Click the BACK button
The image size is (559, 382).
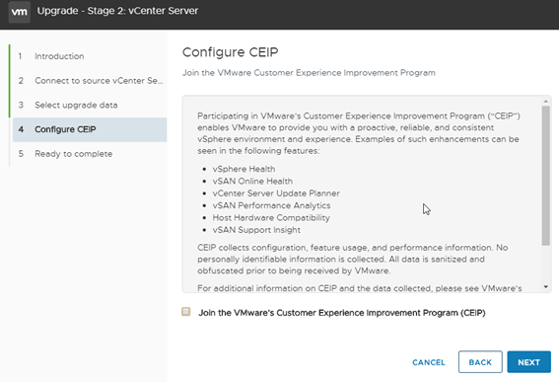(480, 362)
